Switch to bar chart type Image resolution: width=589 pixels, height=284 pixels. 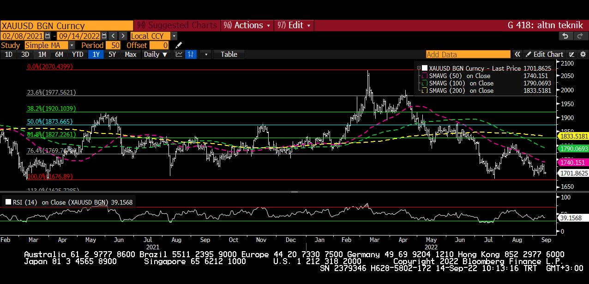[191, 54]
